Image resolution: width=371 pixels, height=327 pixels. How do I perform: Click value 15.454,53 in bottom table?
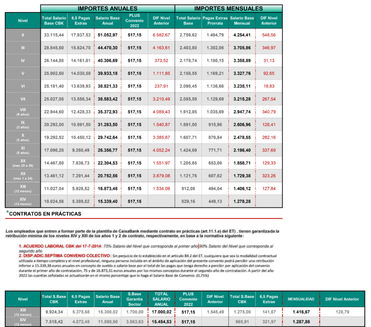[161, 321]
